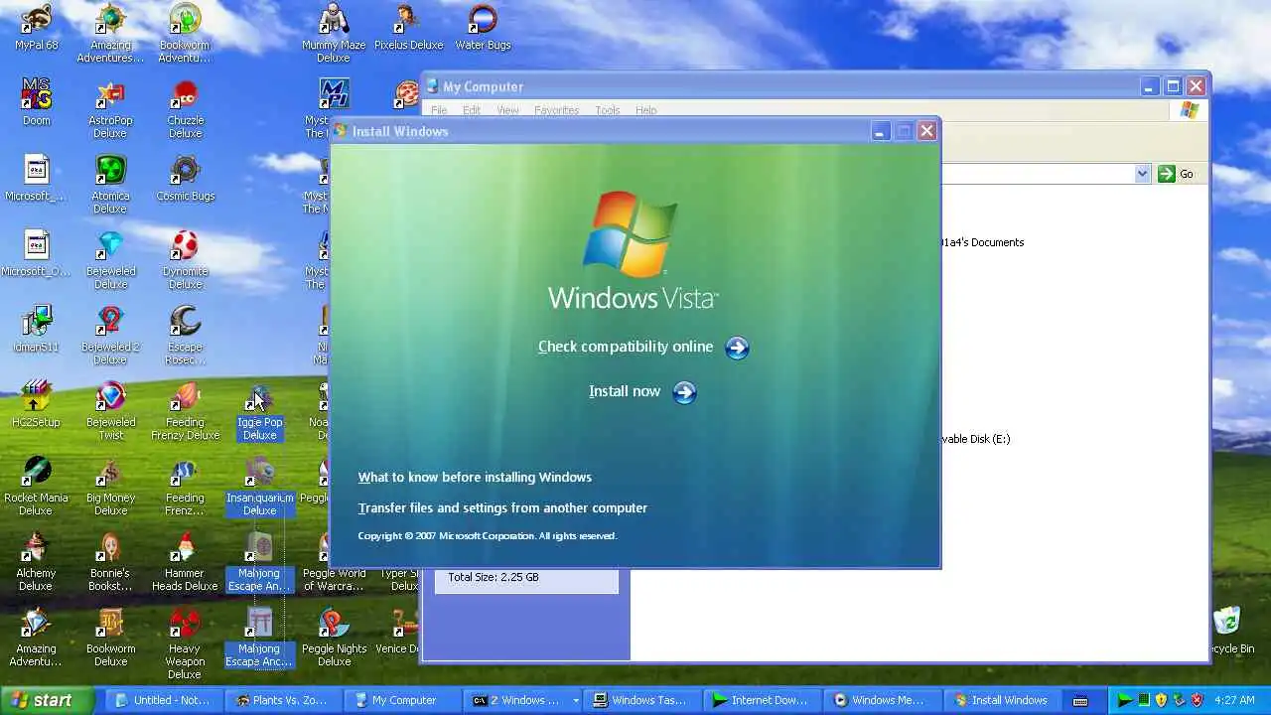The image size is (1271, 715).
Task: Select the Cosmic Bugs desktop icon
Action: point(185,178)
